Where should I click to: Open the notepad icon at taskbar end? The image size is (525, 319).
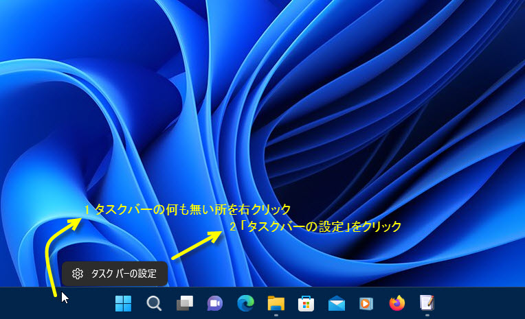427,303
